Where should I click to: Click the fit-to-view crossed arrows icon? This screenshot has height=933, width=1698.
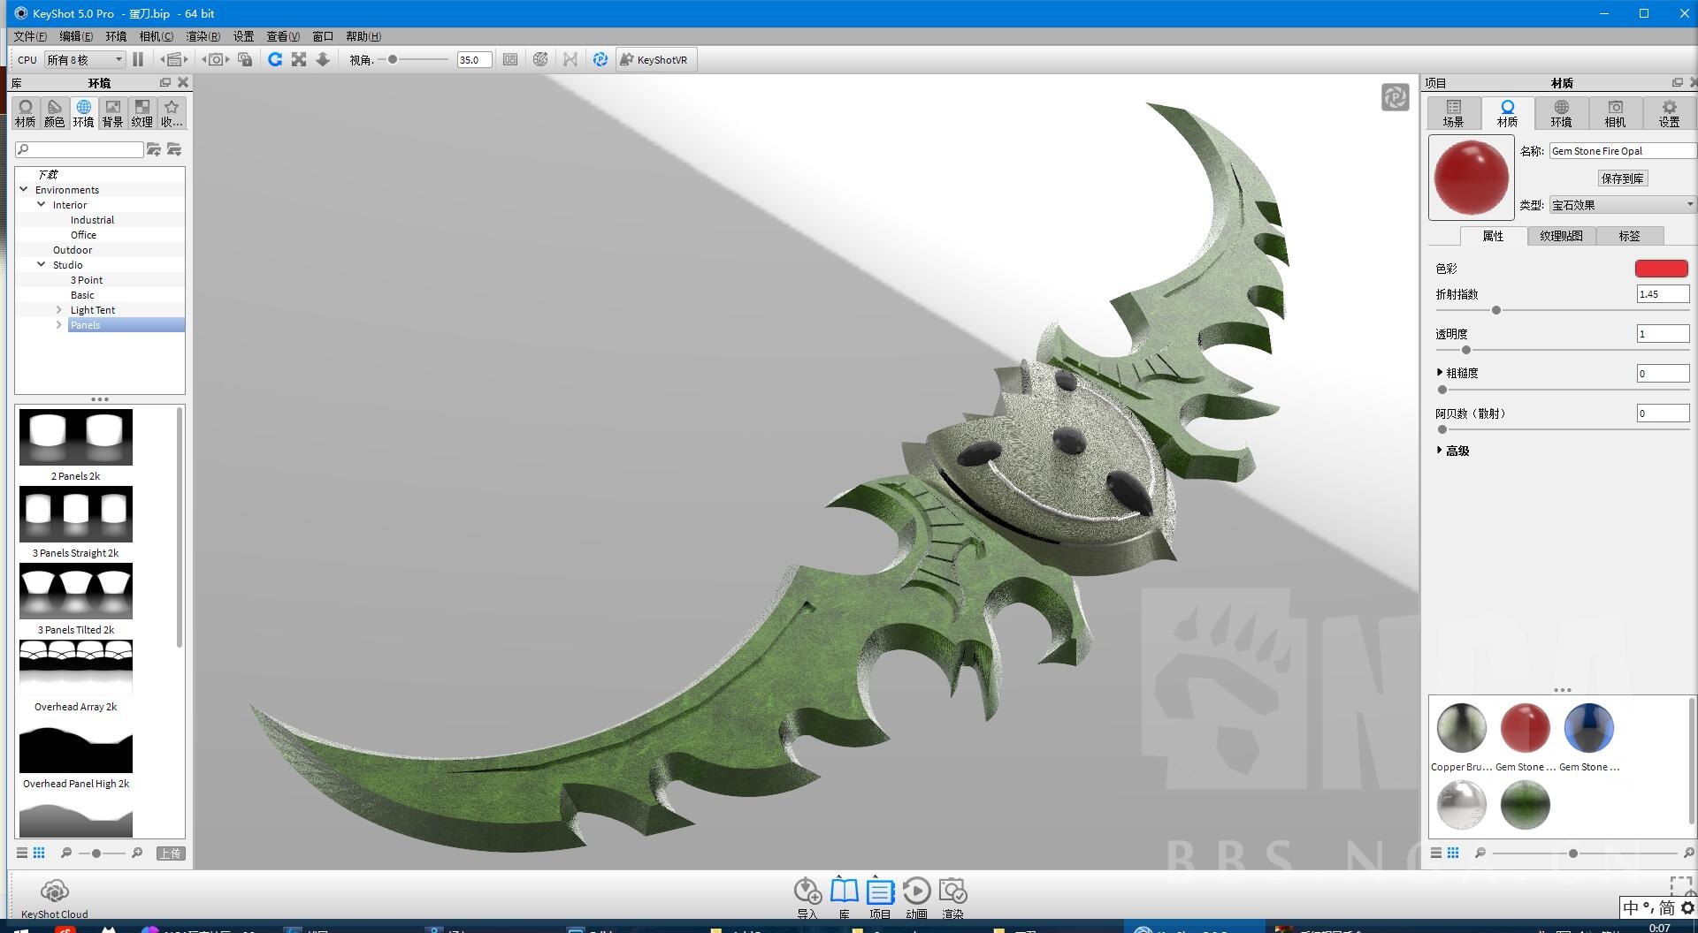[x=299, y=59]
